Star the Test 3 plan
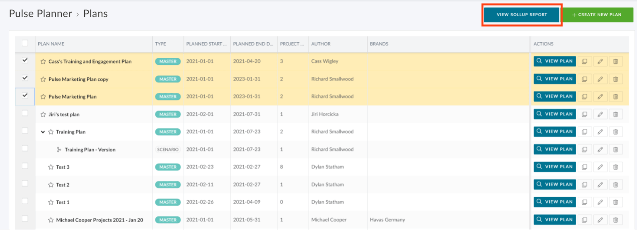 [x=51, y=167]
